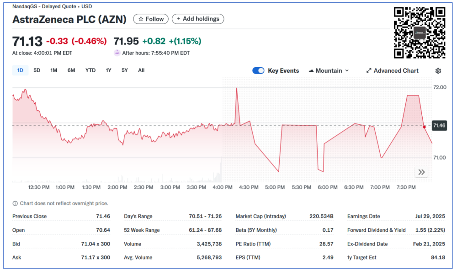The height and width of the screenshot is (272, 457).
Task: Click the Open value 70.64
Action: point(103,230)
